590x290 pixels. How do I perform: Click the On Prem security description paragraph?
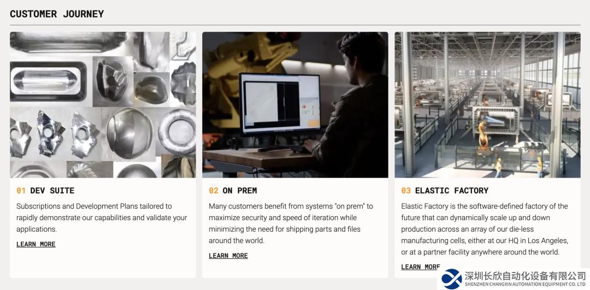coord(291,223)
